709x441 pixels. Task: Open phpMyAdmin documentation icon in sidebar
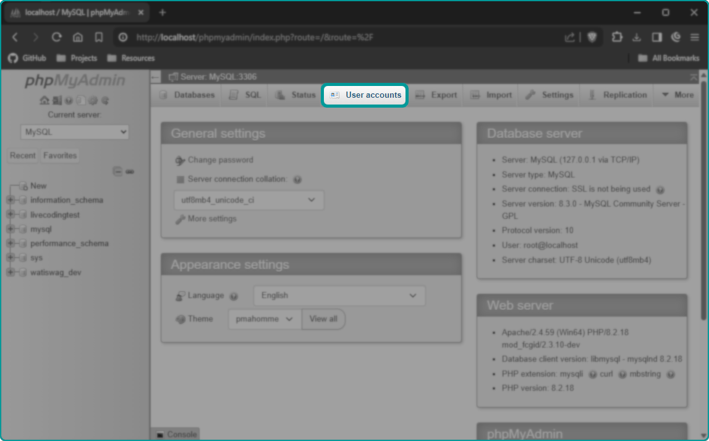[69, 100]
